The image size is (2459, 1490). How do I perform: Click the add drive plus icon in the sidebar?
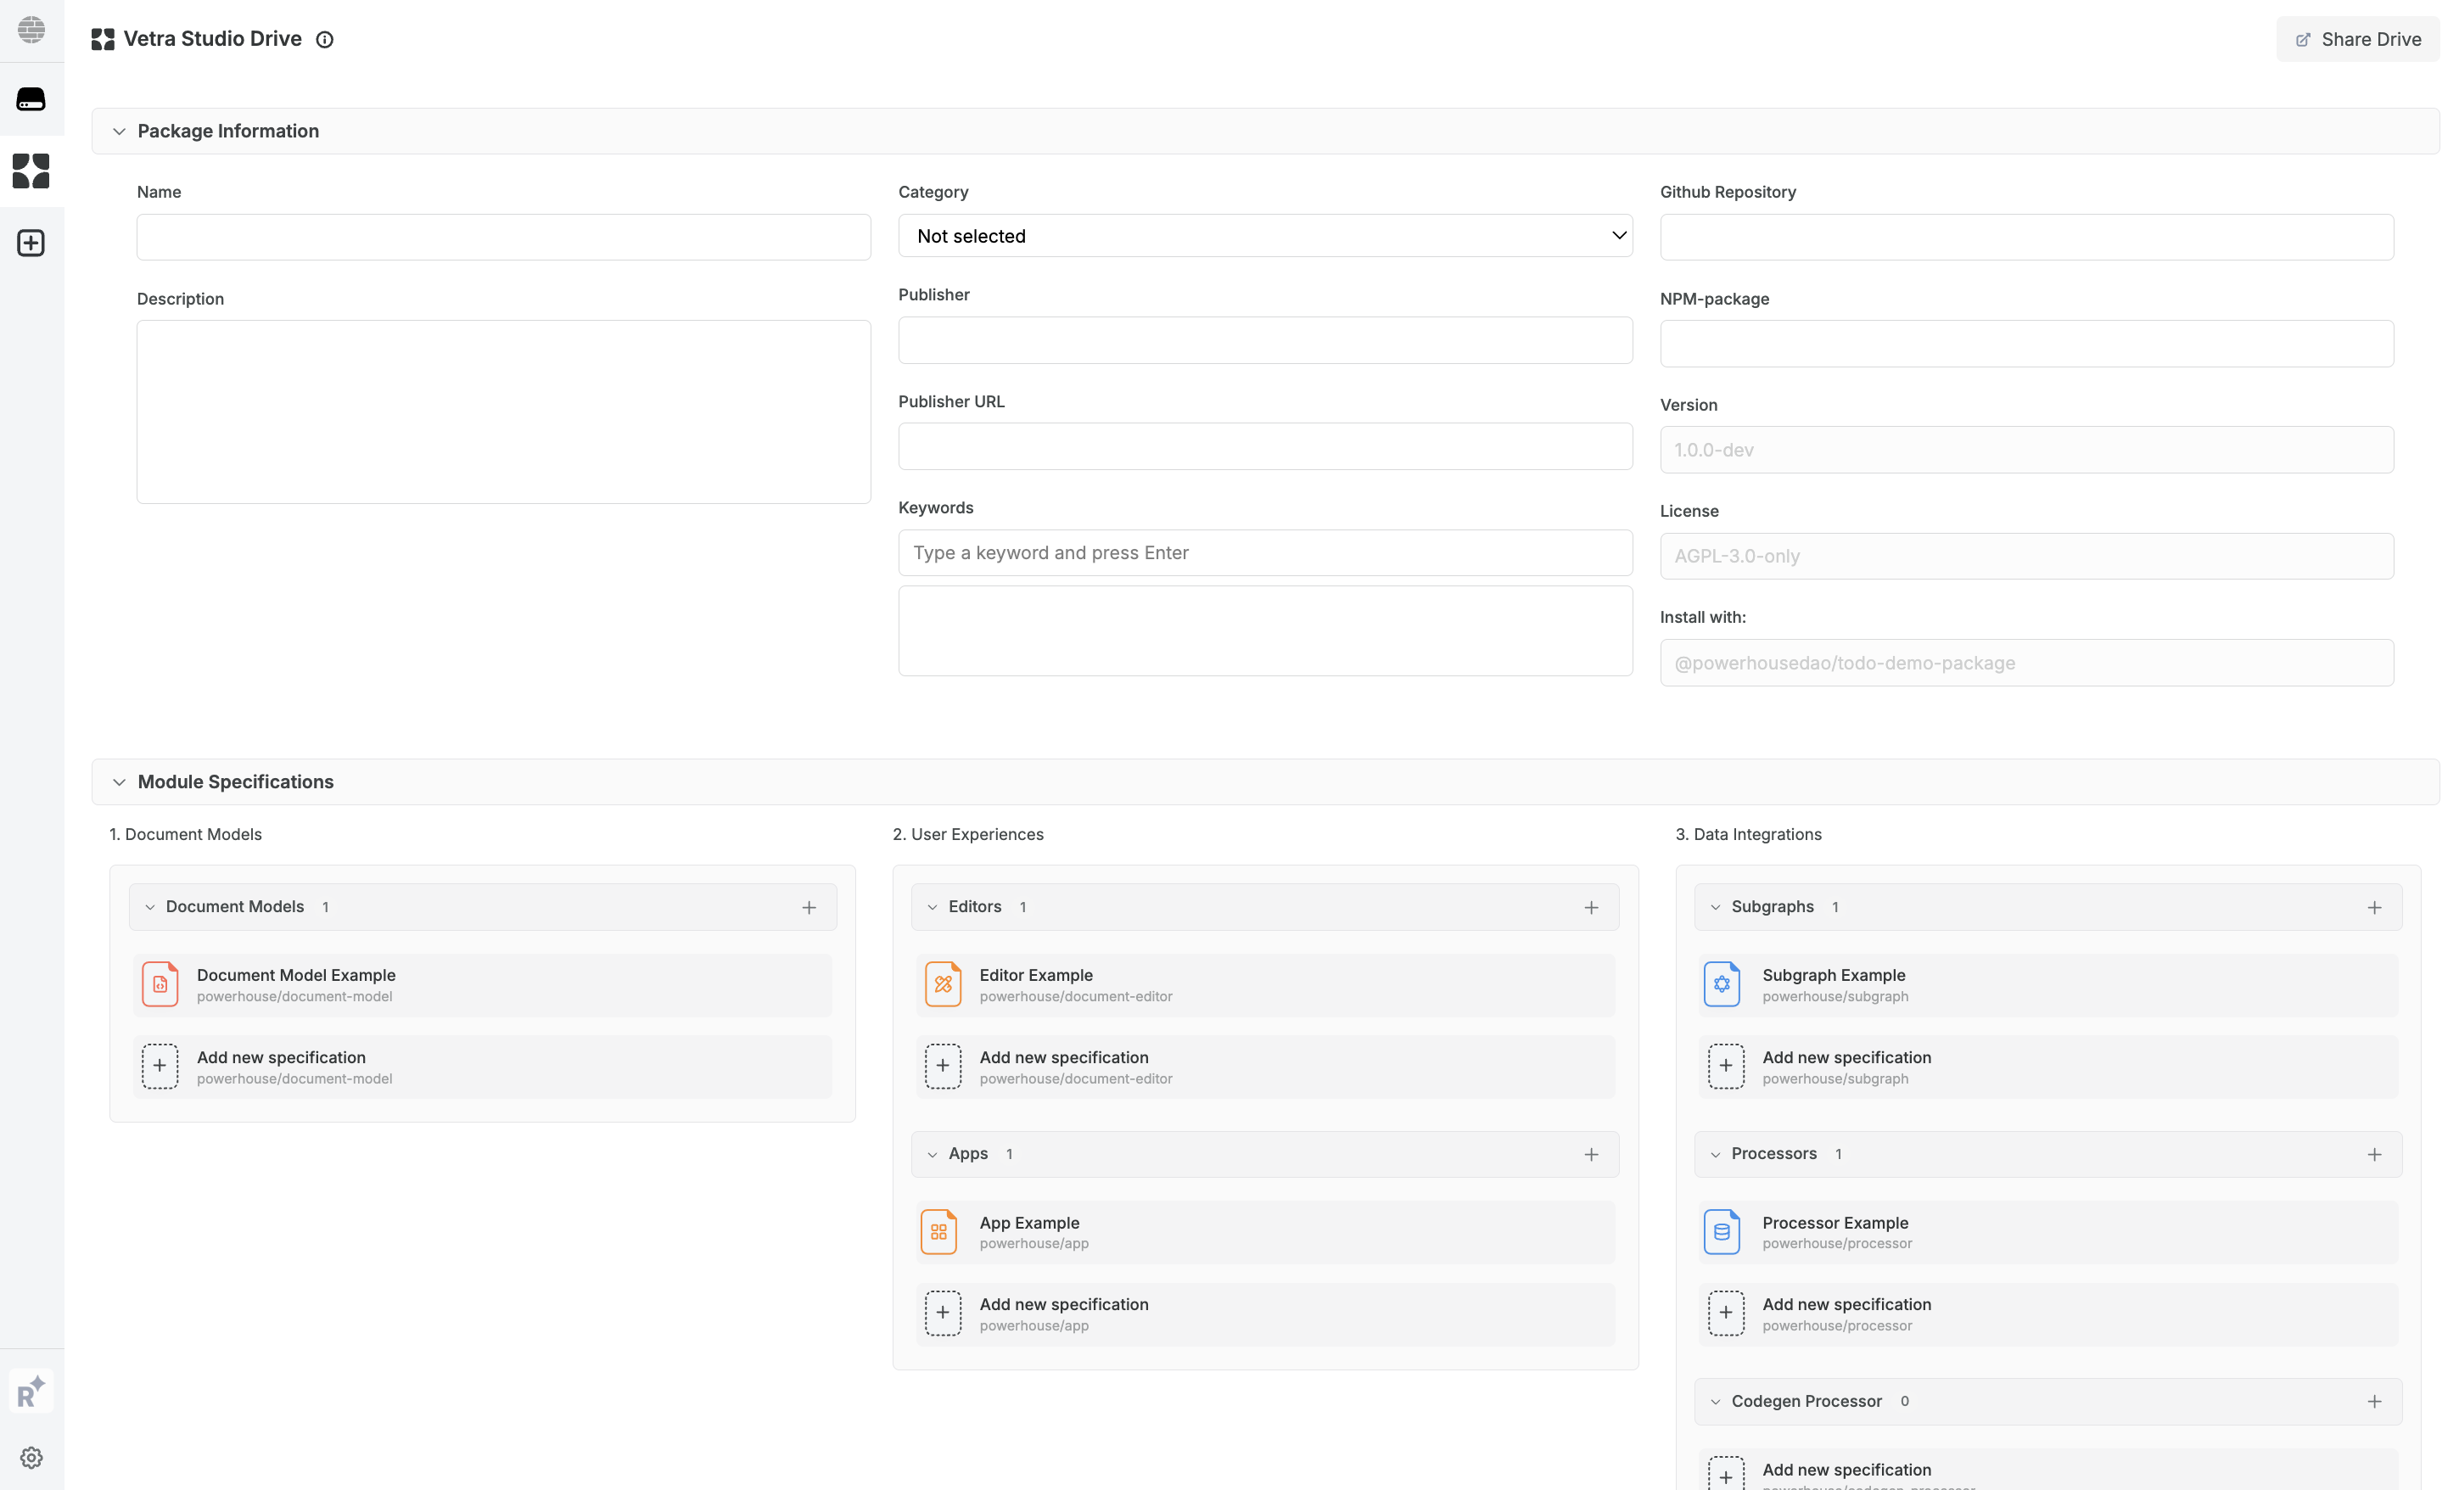coord(31,243)
